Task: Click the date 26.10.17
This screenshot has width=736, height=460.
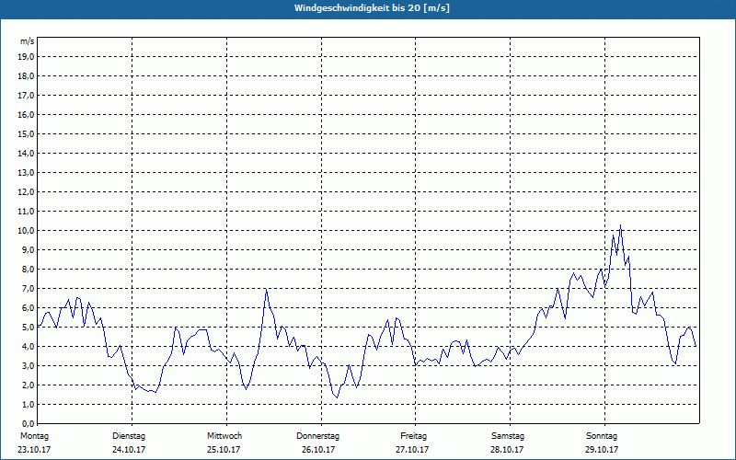Action: pyautogui.click(x=318, y=450)
